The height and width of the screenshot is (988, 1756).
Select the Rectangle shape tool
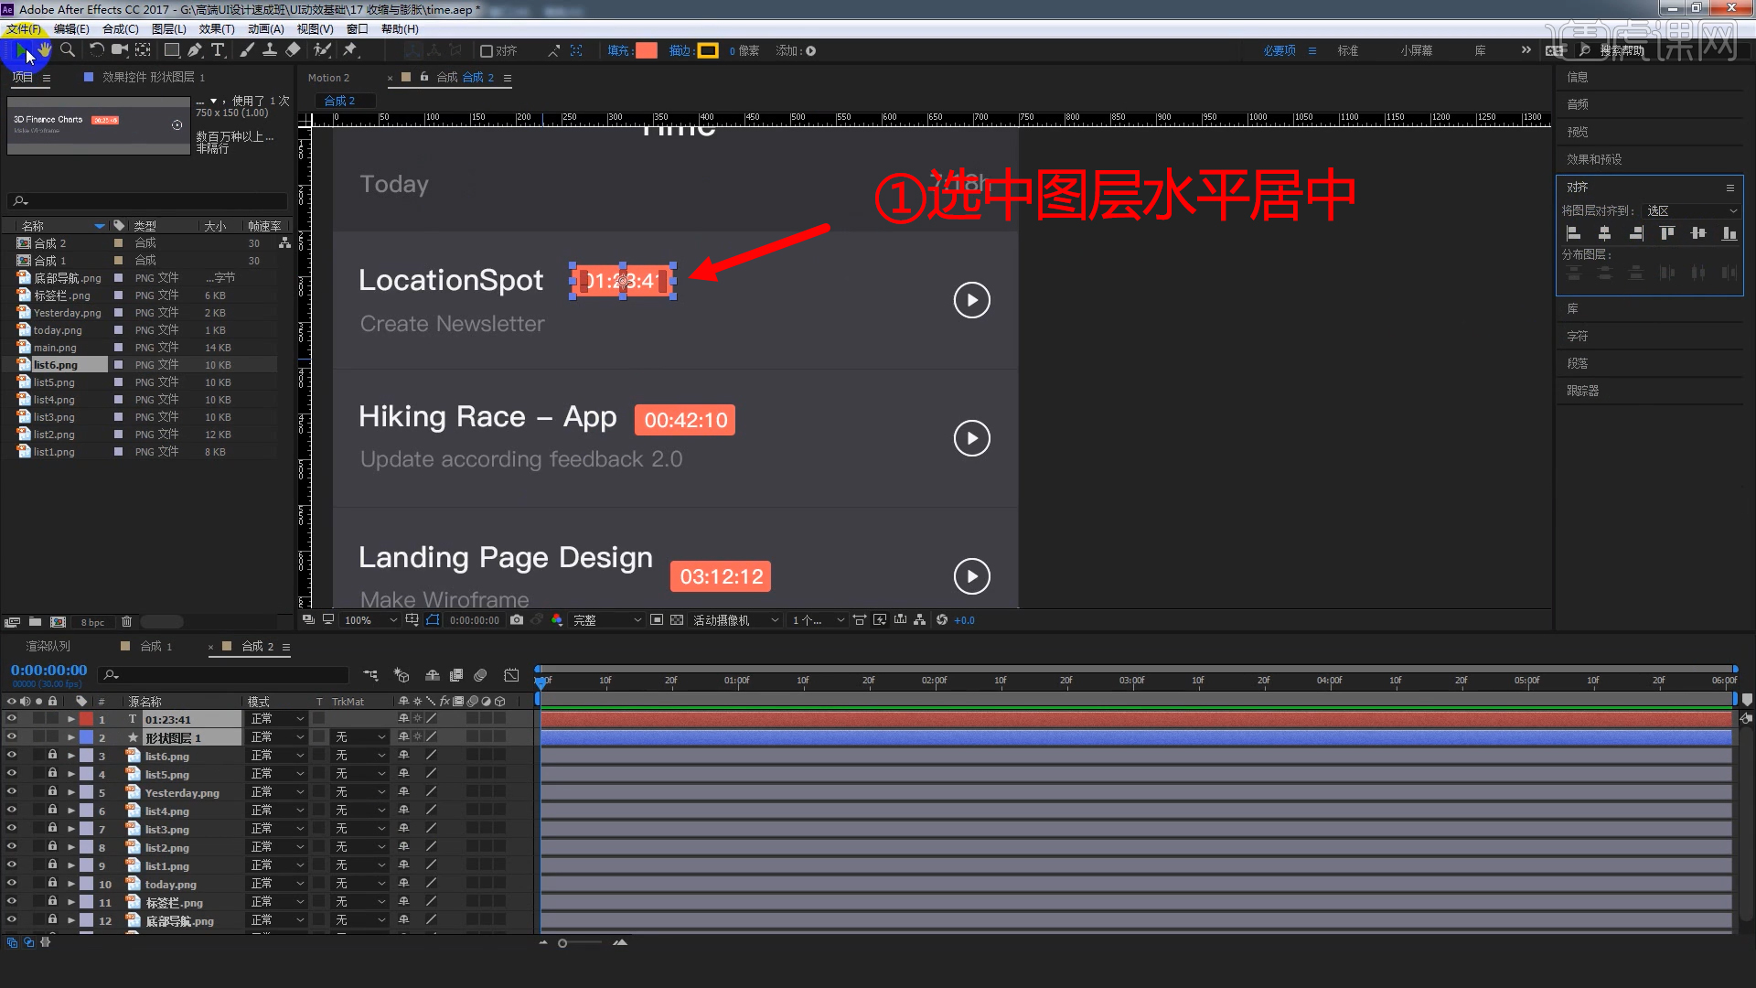tap(171, 50)
